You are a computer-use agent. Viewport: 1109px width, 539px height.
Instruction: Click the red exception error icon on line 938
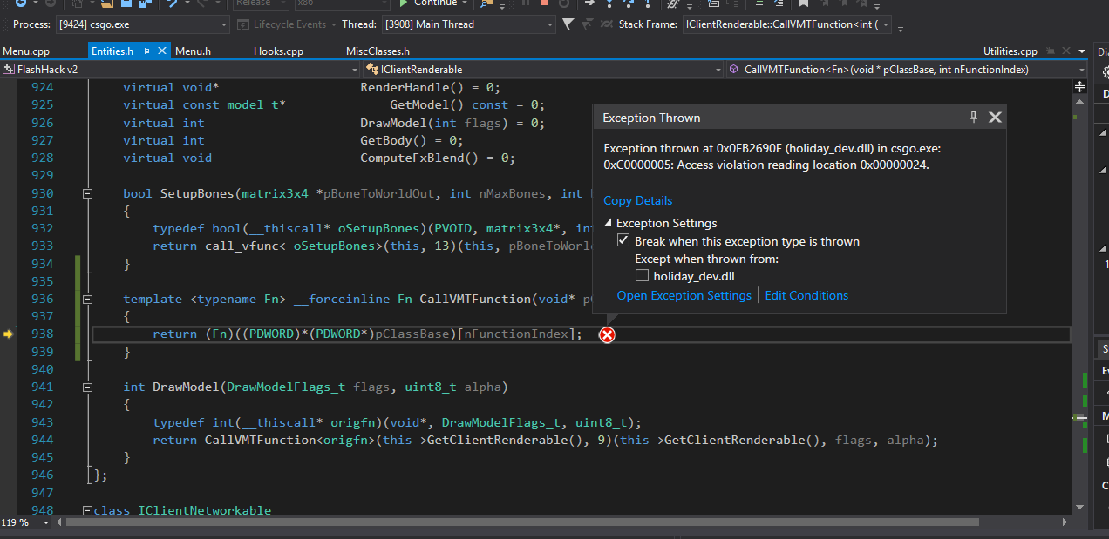pyautogui.click(x=608, y=334)
